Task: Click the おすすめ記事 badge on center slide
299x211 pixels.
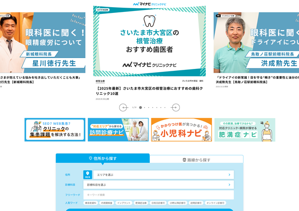Action: (102, 10)
